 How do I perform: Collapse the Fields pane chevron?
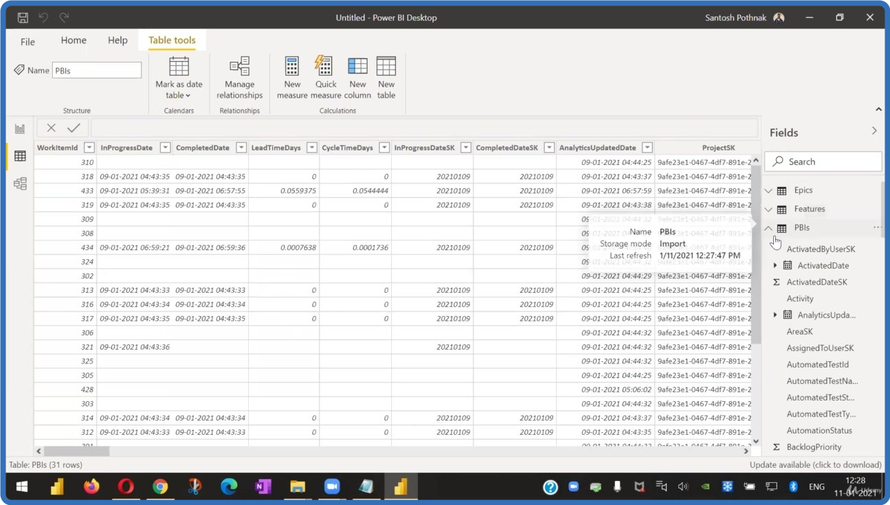click(874, 131)
